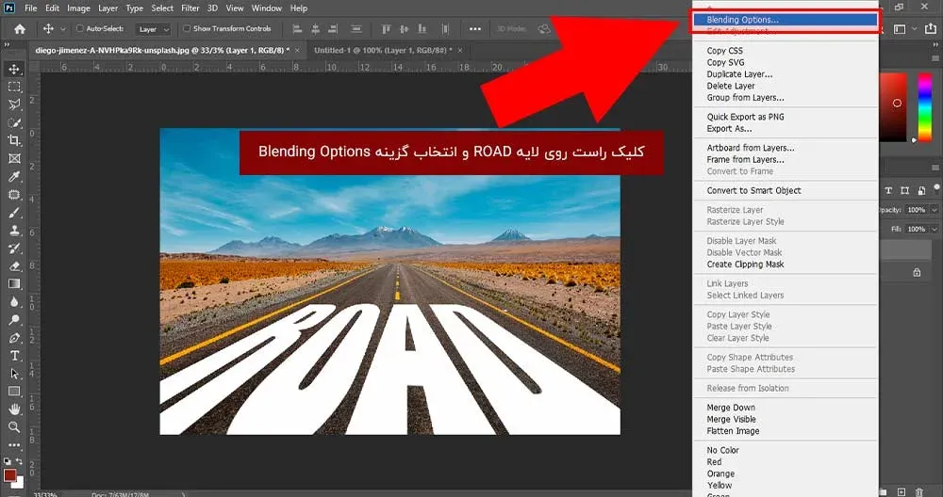
Task: Close the diego-jimenez jpg document tab
Action: click(296, 51)
